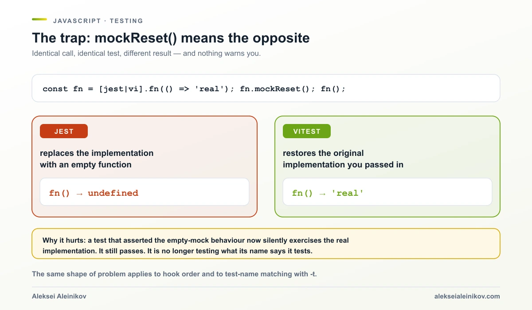This screenshot has width=532, height=310.
Task: Click the text "replaces the implementation with an empty function"
Action: (97, 159)
